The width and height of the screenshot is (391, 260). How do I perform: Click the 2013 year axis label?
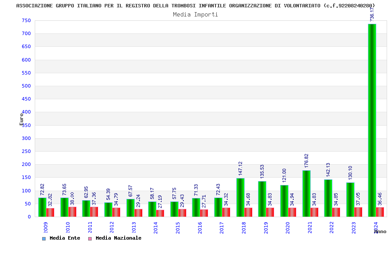pos(134,227)
